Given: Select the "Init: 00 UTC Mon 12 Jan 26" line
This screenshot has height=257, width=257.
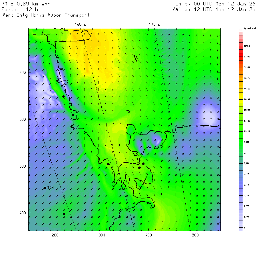Looking at the screenshot, I should 215,4.
